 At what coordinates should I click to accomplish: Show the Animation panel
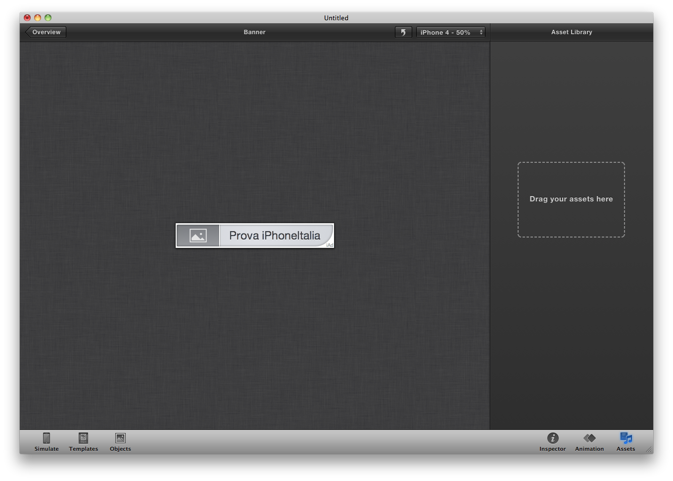click(x=589, y=441)
